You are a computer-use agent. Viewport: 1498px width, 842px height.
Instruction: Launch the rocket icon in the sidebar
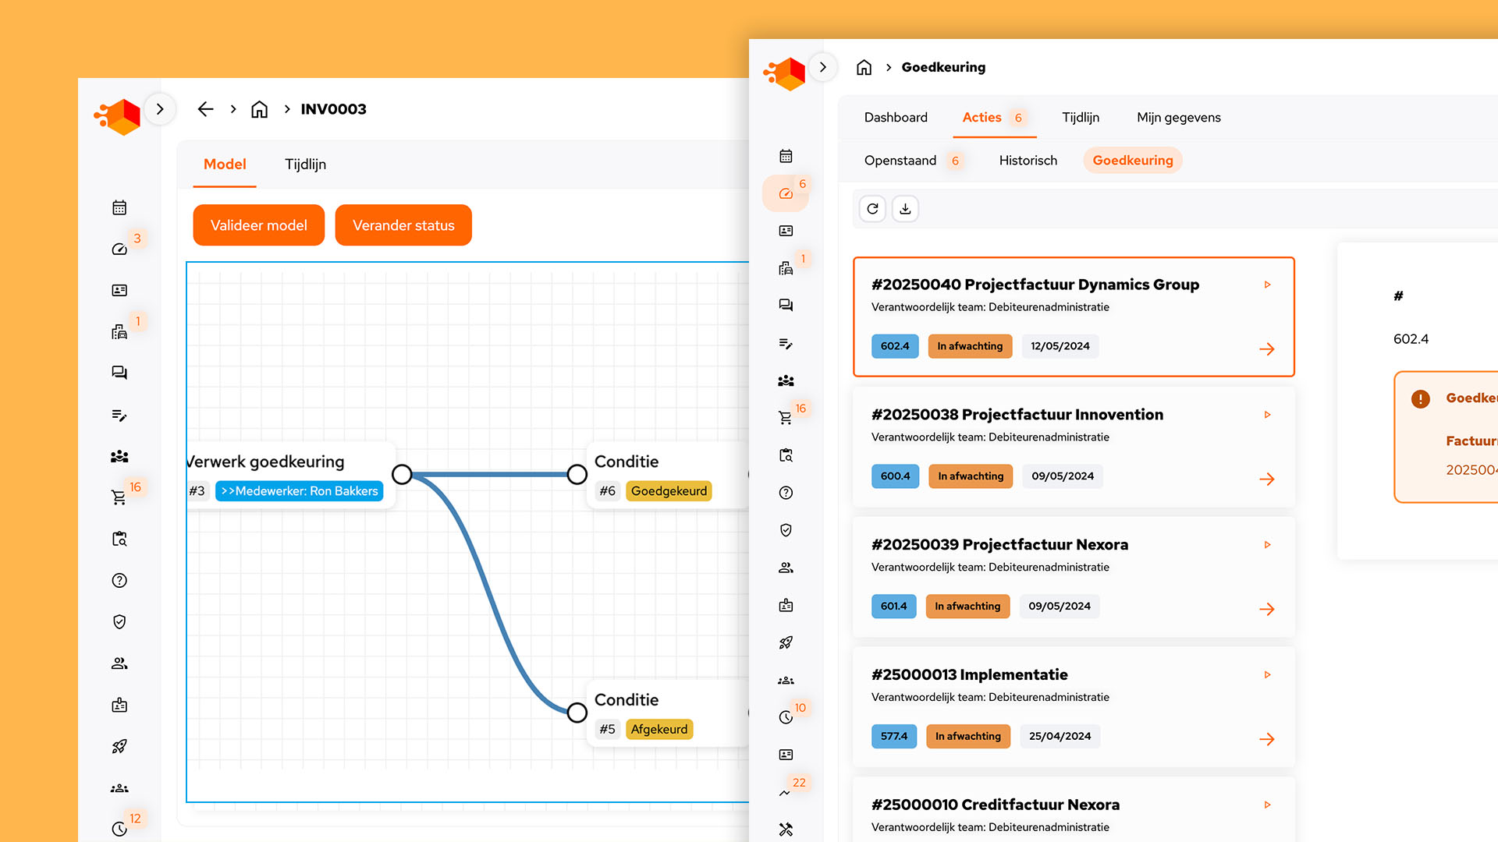click(786, 642)
